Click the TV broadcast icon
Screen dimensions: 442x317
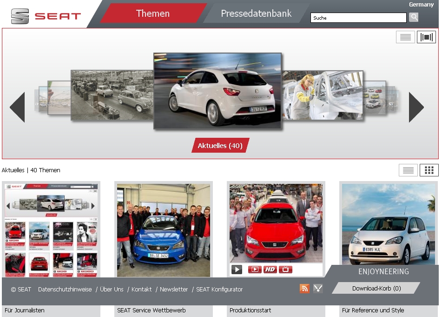click(285, 270)
